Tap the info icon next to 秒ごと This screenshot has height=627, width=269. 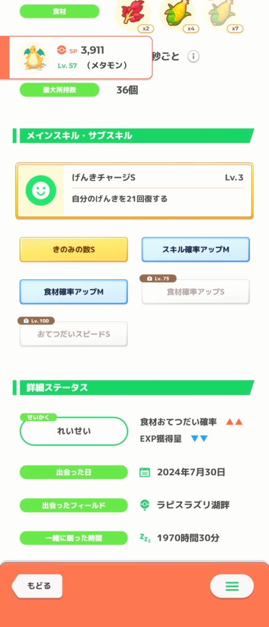[x=194, y=56]
